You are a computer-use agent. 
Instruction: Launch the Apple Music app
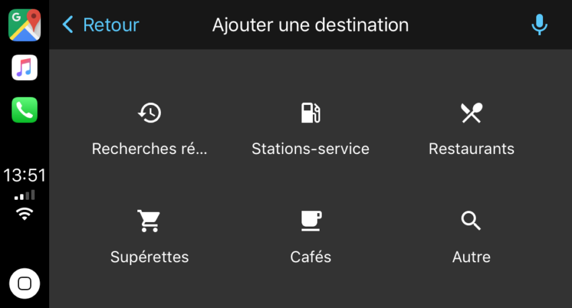click(24, 67)
